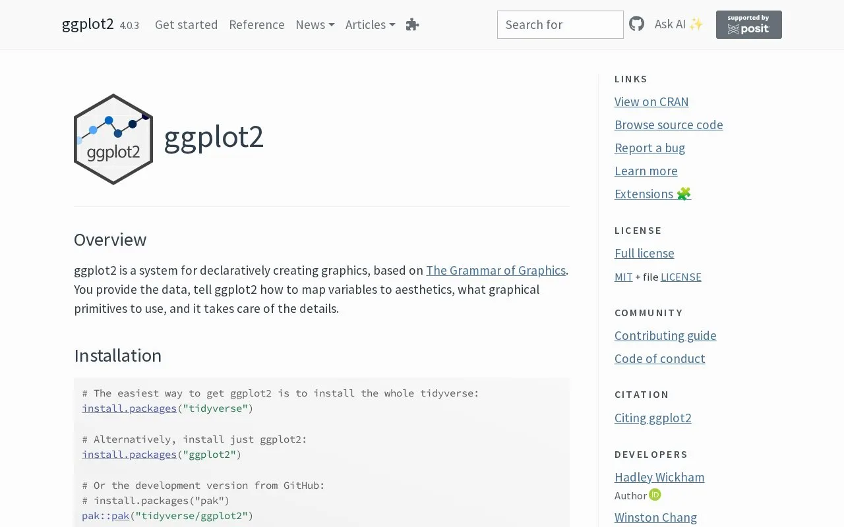
Task: Focus the Search for input box
Action: coord(560,24)
